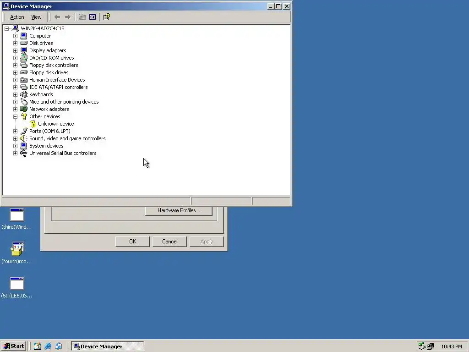Click the Universal Serial Bus controllers icon
469x352 pixels.
[24, 153]
